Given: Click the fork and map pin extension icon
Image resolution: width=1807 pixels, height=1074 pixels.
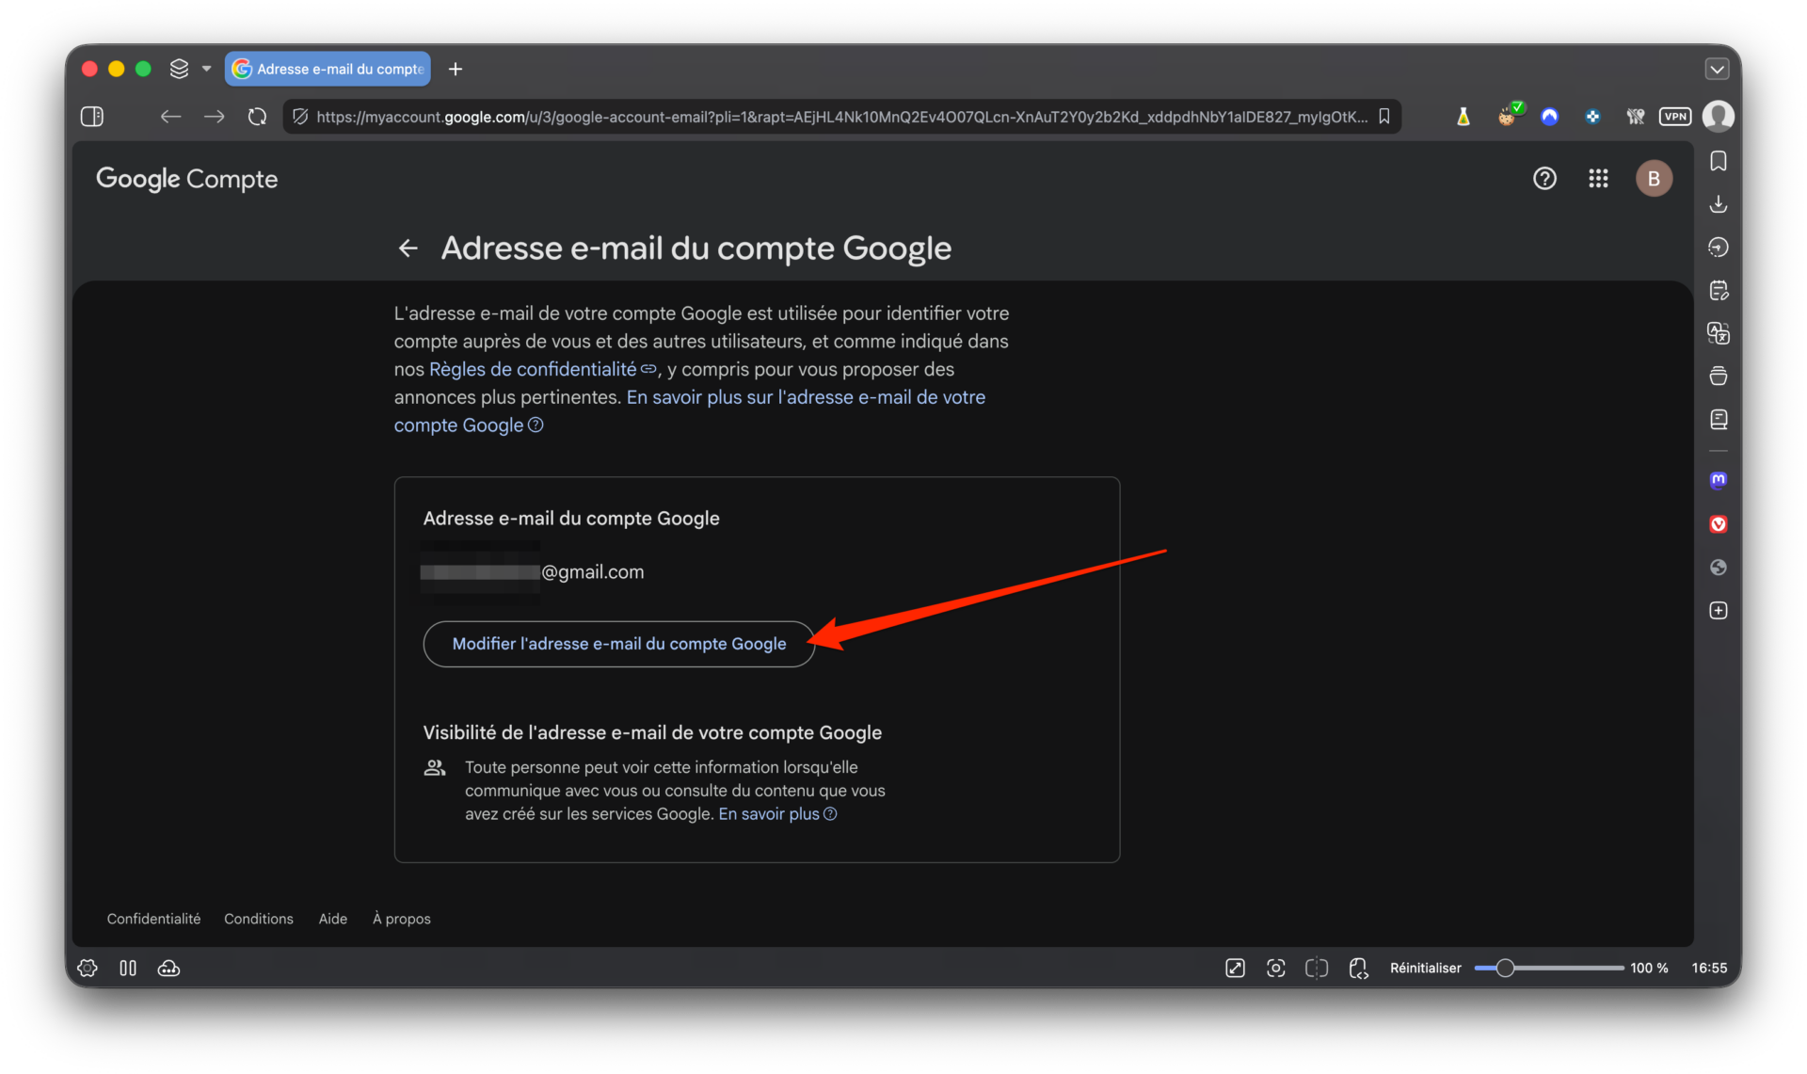Looking at the screenshot, I should pos(1635,117).
